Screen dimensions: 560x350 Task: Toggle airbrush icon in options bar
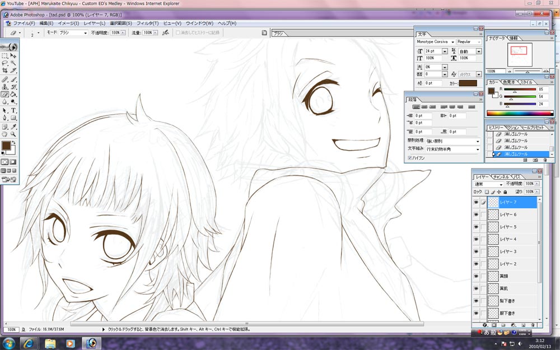(165, 32)
